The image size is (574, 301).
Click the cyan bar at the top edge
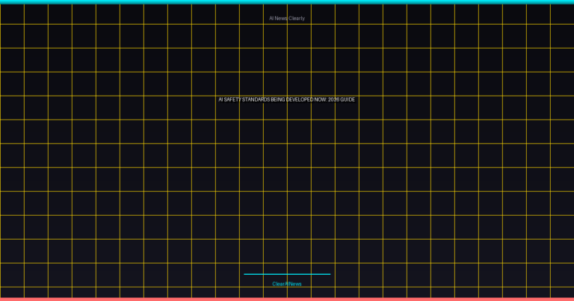tap(287, 1)
